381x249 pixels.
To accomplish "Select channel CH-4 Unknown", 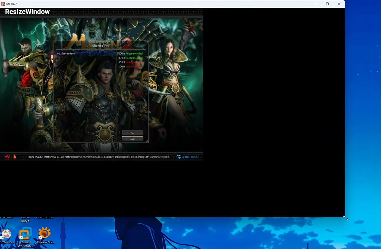I will (x=130, y=67).
